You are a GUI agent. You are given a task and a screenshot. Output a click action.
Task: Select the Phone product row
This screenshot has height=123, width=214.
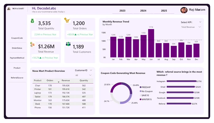63,108
